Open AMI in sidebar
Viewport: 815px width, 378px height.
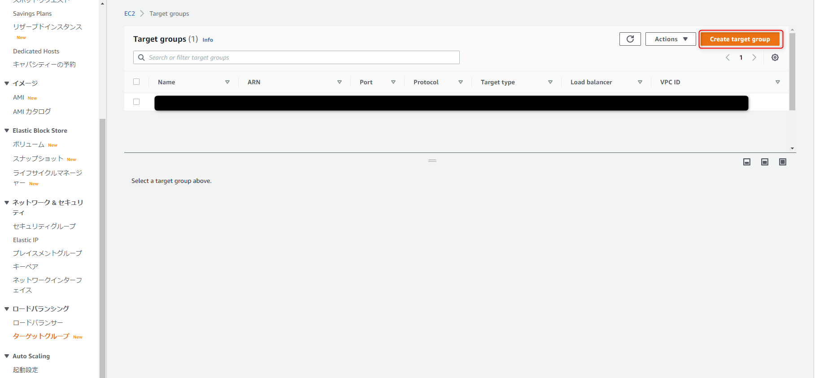click(18, 97)
